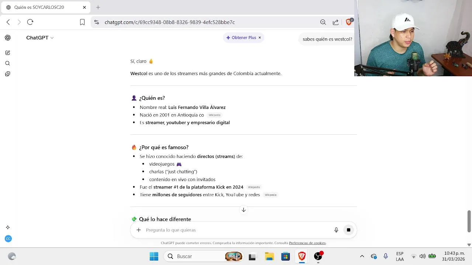
Task: Open the clock and date panel
Action: [x=454, y=256]
